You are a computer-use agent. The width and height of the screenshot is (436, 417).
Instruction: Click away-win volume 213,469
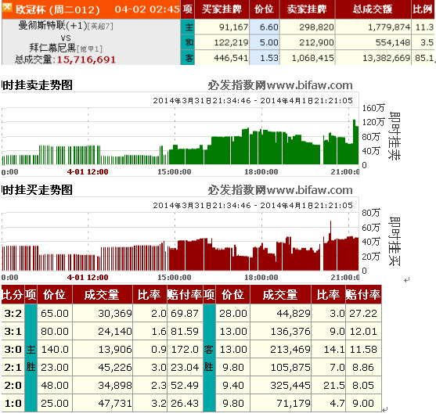[290, 350]
